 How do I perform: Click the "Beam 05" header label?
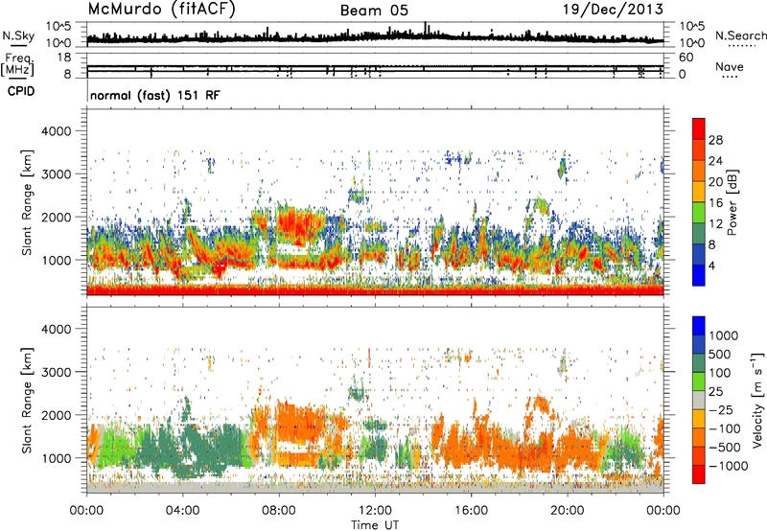[374, 11]
